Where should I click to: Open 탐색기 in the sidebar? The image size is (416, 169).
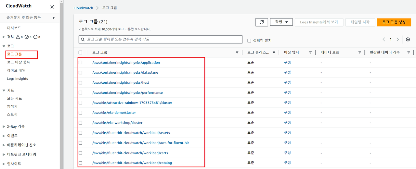coord(12,106)
